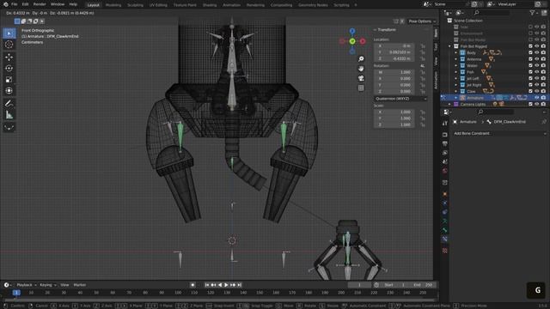The image size is (550, 309).
Task: Jump to timeline end frame
Action: point(239,285)
